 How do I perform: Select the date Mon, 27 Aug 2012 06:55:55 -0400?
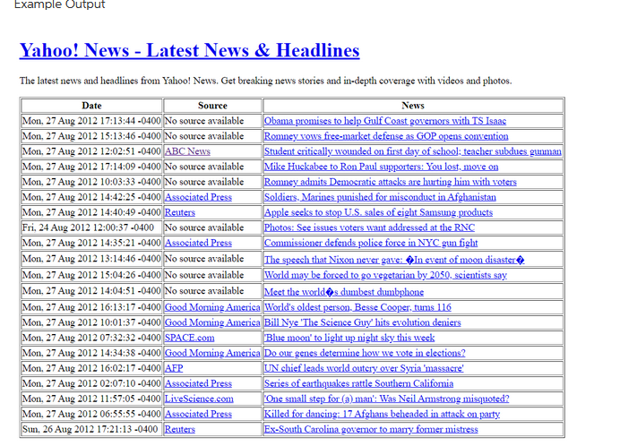pyautogui.click(x=91, y=414)
